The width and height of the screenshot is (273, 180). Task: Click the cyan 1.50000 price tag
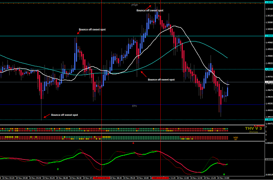[x=269, y=36]
